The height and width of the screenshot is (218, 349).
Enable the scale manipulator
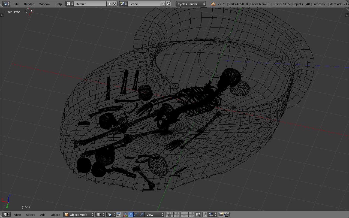click(142, 214)
